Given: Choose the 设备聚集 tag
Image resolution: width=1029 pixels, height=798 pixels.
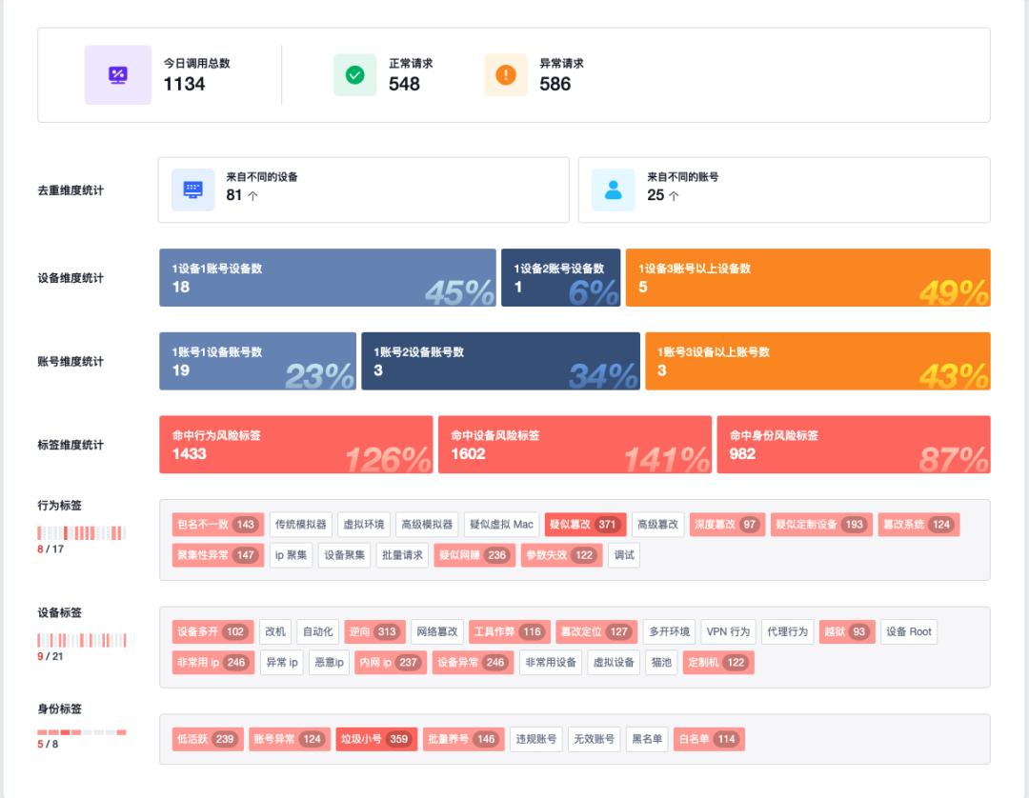Looking at the screenshot, I should (x=345, y=555).
